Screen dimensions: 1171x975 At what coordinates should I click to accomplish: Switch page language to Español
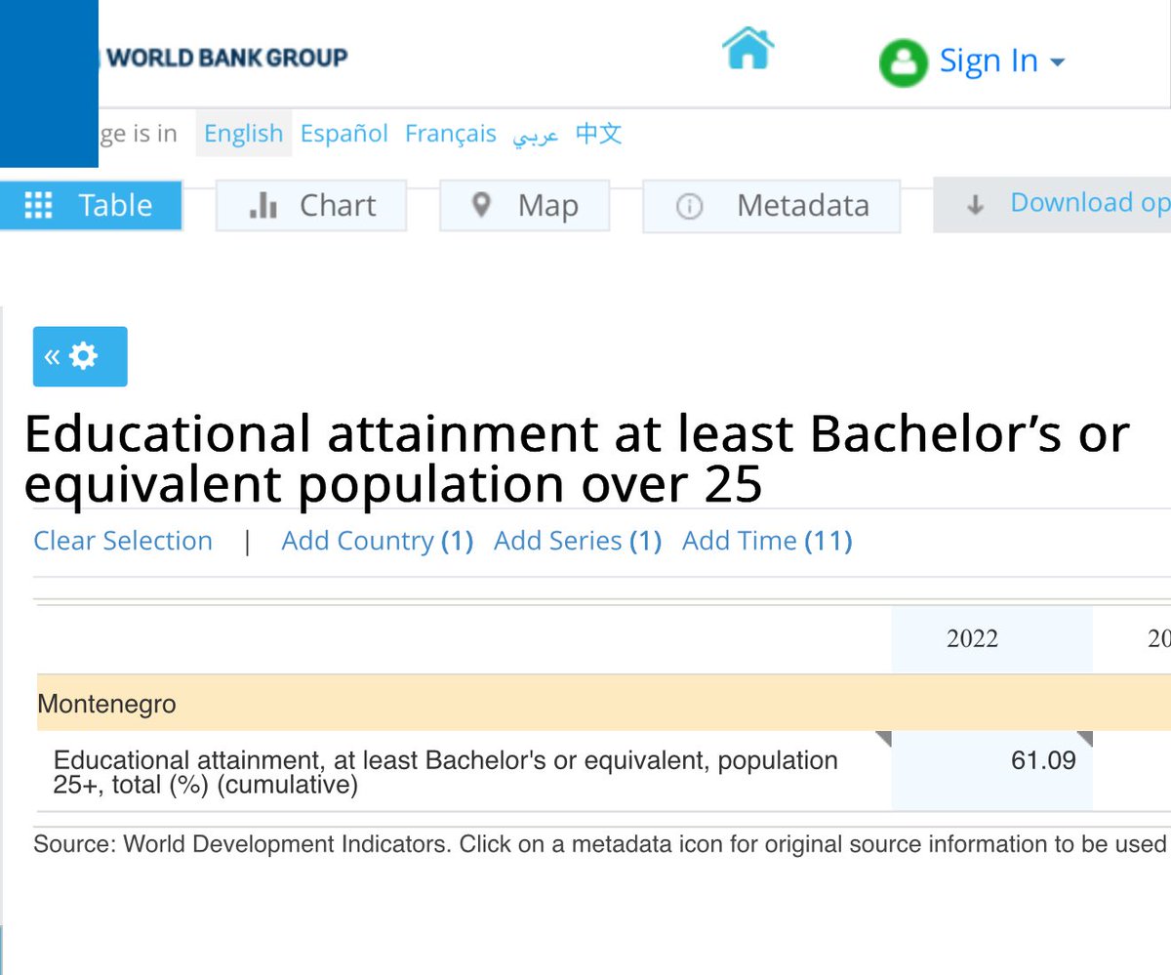click(x=344, y=134)
